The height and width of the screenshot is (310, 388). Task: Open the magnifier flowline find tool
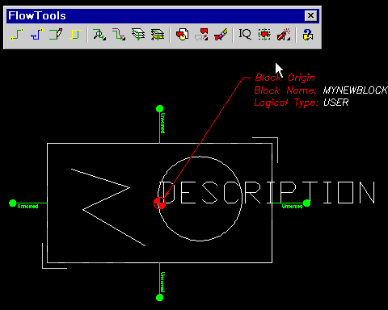99,35
